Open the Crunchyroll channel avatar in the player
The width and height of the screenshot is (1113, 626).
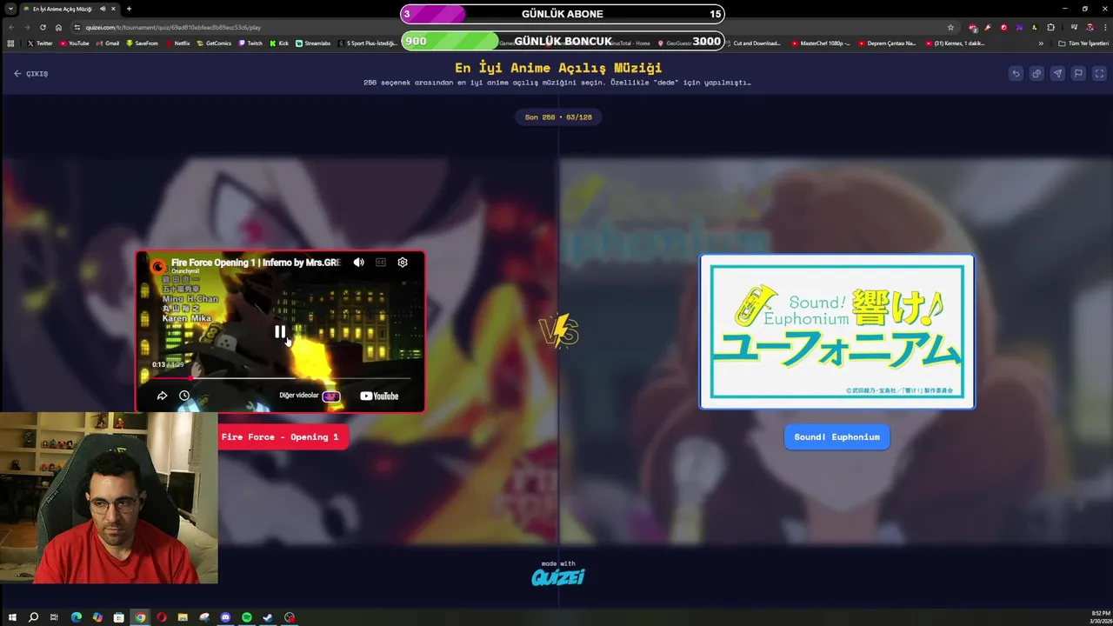(158, 267)
